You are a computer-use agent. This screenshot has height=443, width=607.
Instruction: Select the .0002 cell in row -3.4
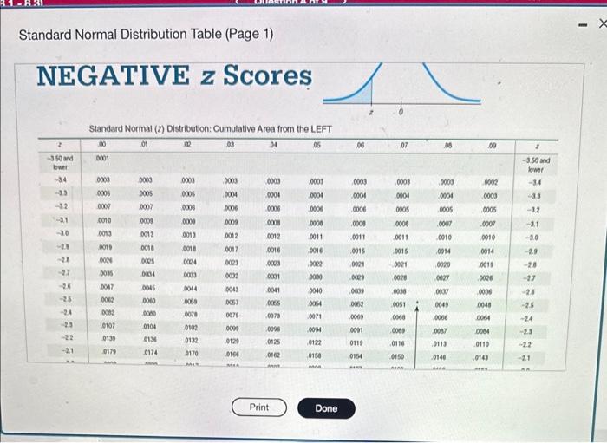pos(491,182)
